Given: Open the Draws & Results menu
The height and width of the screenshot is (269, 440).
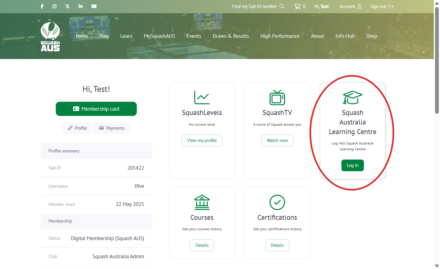Looking at the screenshot, I should coord(231,36).
